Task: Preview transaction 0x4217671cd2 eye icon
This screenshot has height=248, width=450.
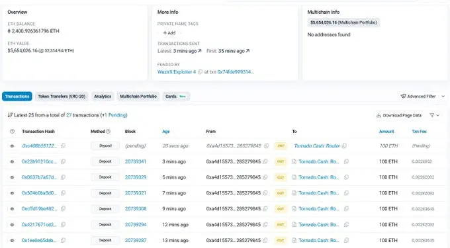Action: [x=12, y=225]
